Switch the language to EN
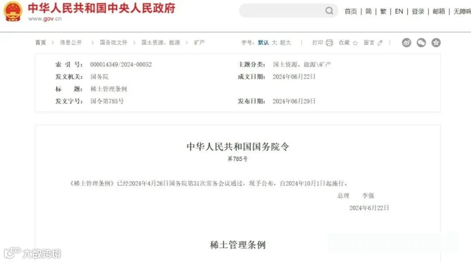The width and height of the screenshot is (471, 262). pyautogui.click(x=399, y=11)
